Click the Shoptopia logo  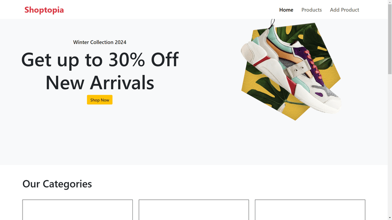pyautogui.click(x=44, y=10)
